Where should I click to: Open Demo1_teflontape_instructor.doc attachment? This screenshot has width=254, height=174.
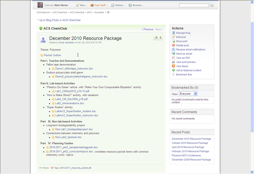pos(74,69)
